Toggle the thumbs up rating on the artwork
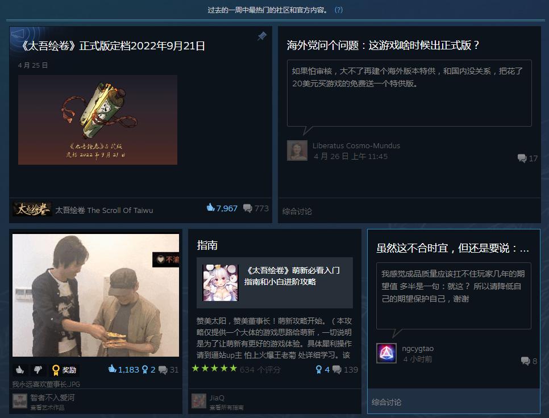This screenshot has height=418, width=549. (20, 370)
